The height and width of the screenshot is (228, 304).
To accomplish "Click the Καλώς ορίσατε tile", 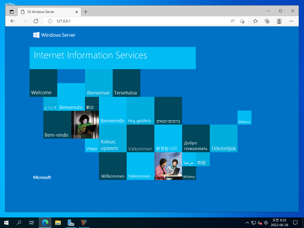I will [113, 139].
